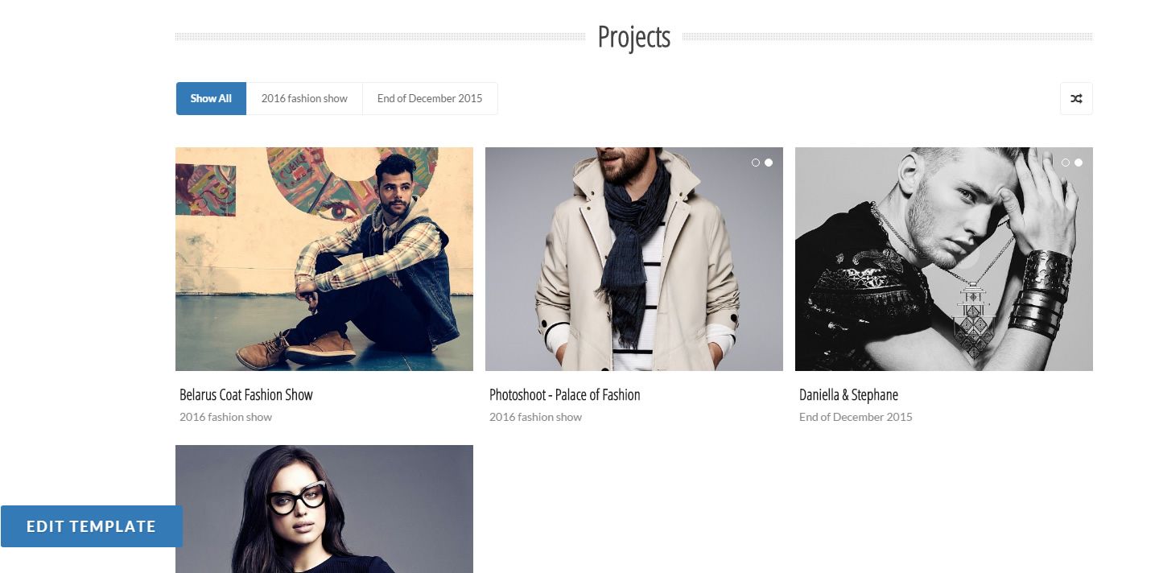1159x573 pixels.
Task: Click 2016 fashion show label under Photoshoot
Action: click(x=535, y=417)
